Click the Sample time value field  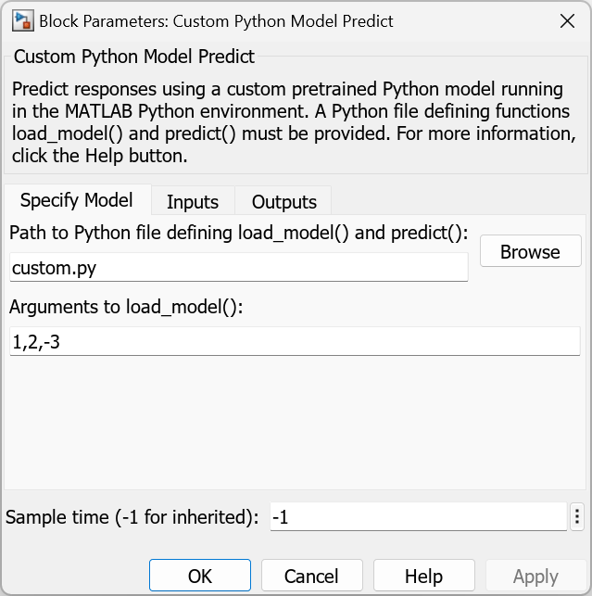click(417, 517)
